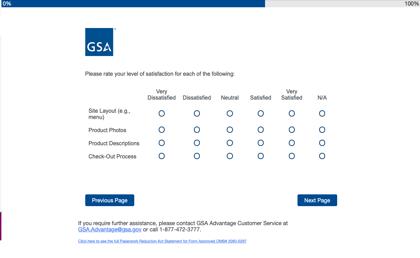This screenshot has height=258, width=420.
Task: Rate Product Photos as Very Satisfied
Action: pos(292,130)
